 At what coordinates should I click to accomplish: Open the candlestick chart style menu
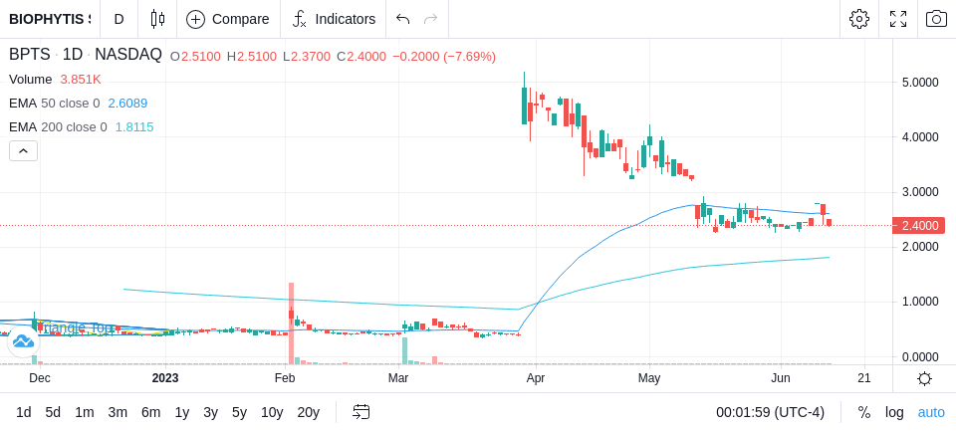pyautogui.click(x=157, y=19)
